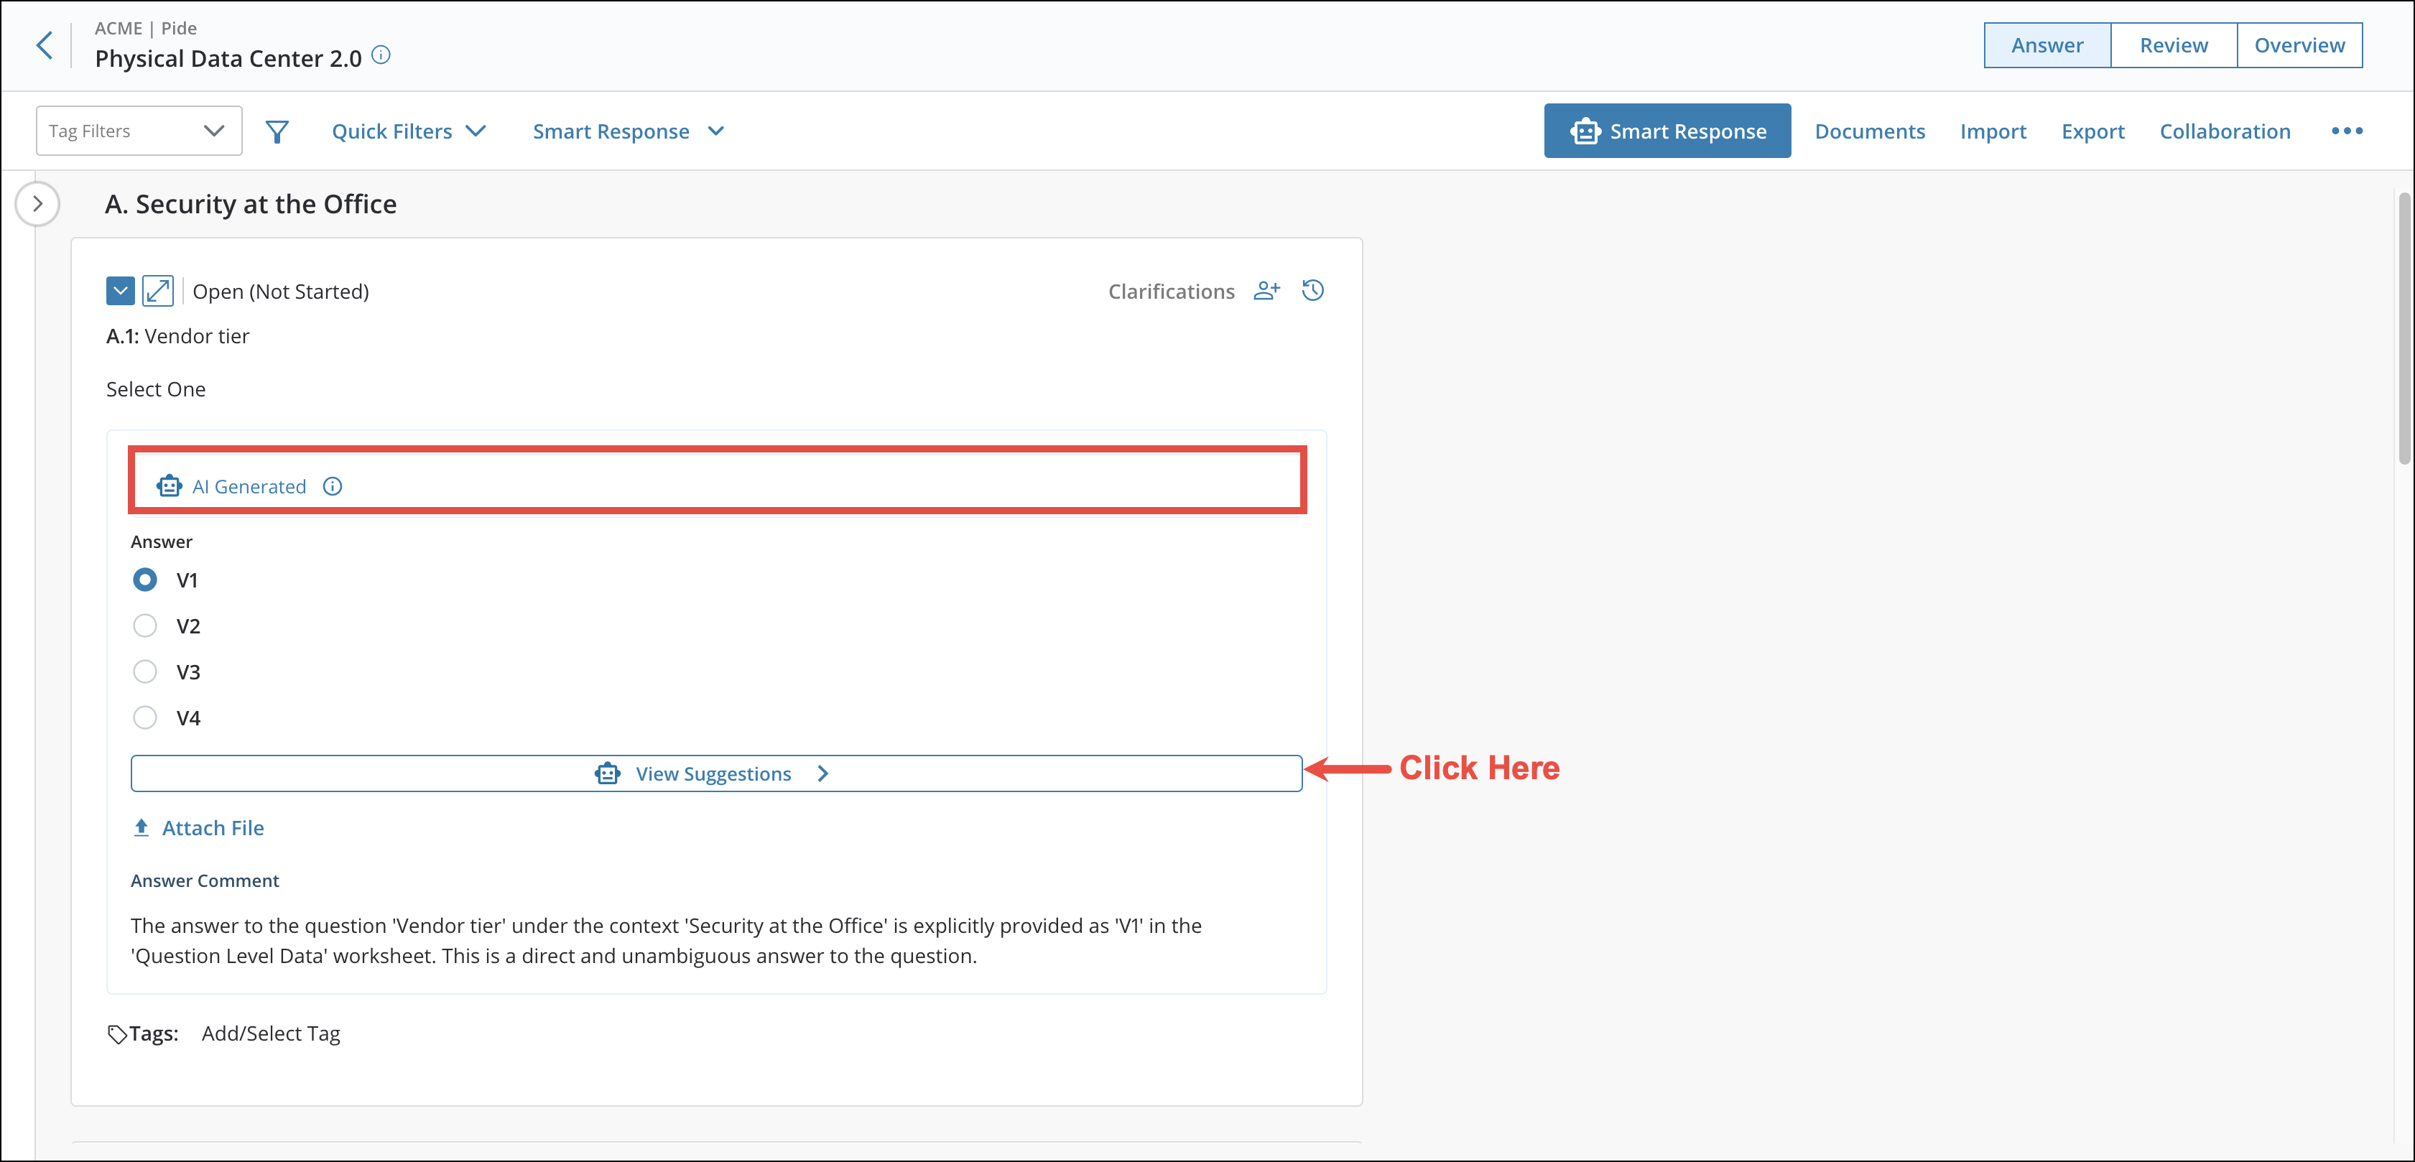Click the View Suggestions button

coord(715,773)
